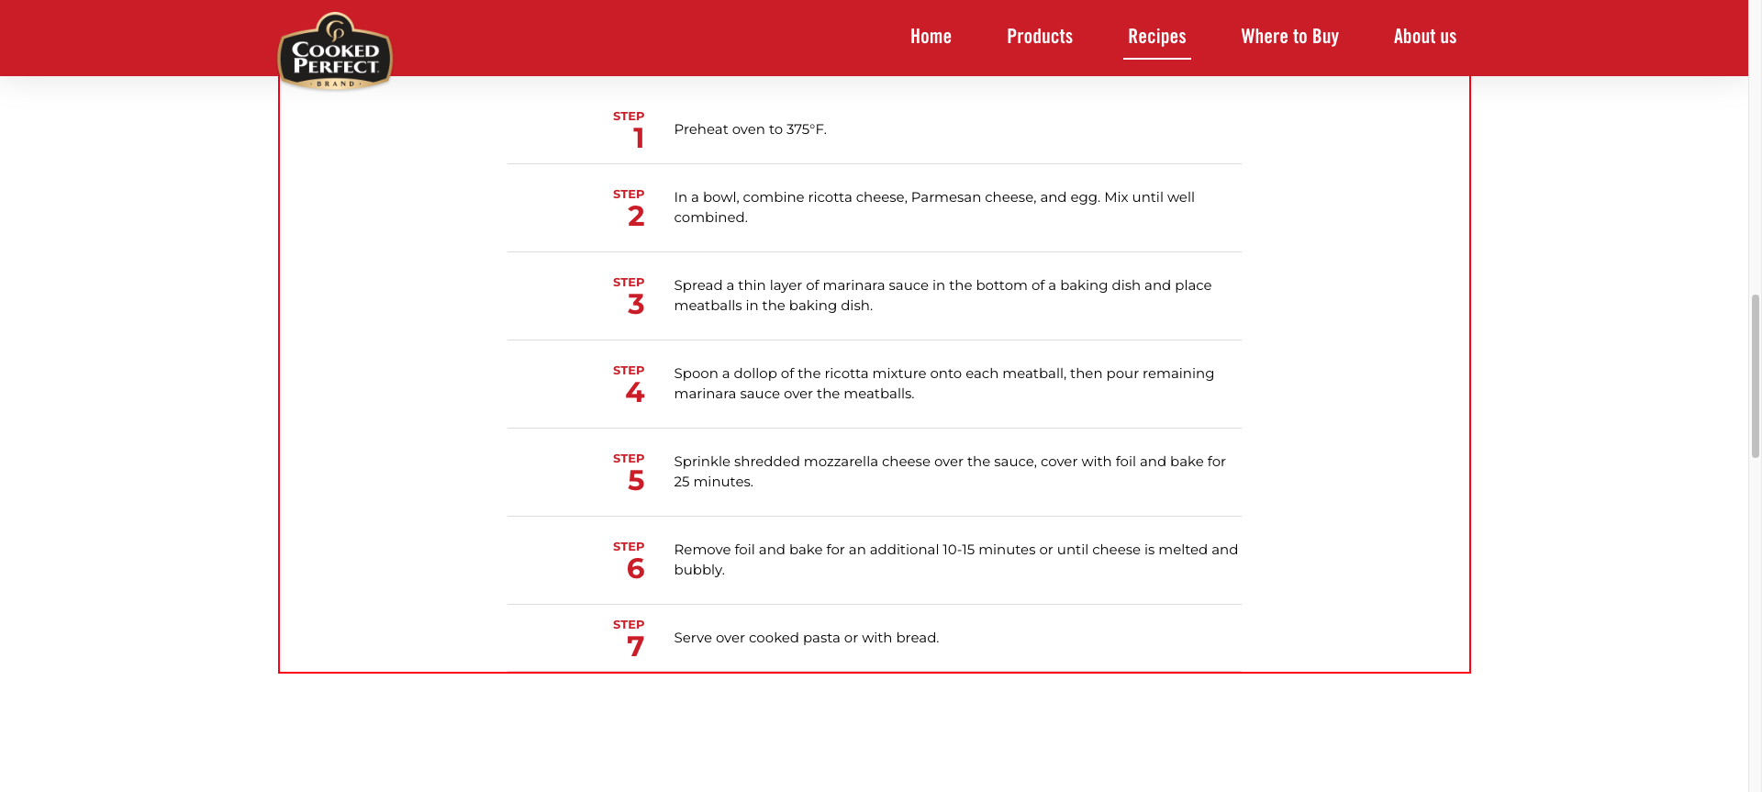Open the Home menu item
1762x792 pixels.
pyautogui.click(x=931, y=37)
